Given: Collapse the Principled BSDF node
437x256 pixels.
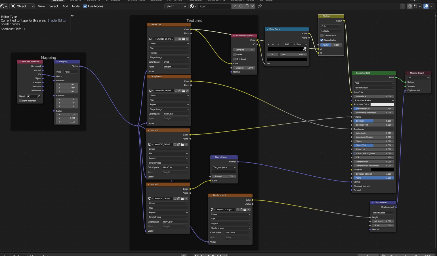Looking at the screenshot, I should 354,73.
